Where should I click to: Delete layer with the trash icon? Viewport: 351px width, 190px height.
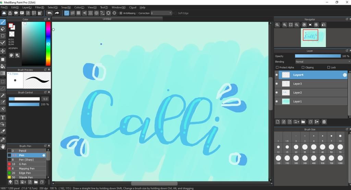click(x=324, y=122)
